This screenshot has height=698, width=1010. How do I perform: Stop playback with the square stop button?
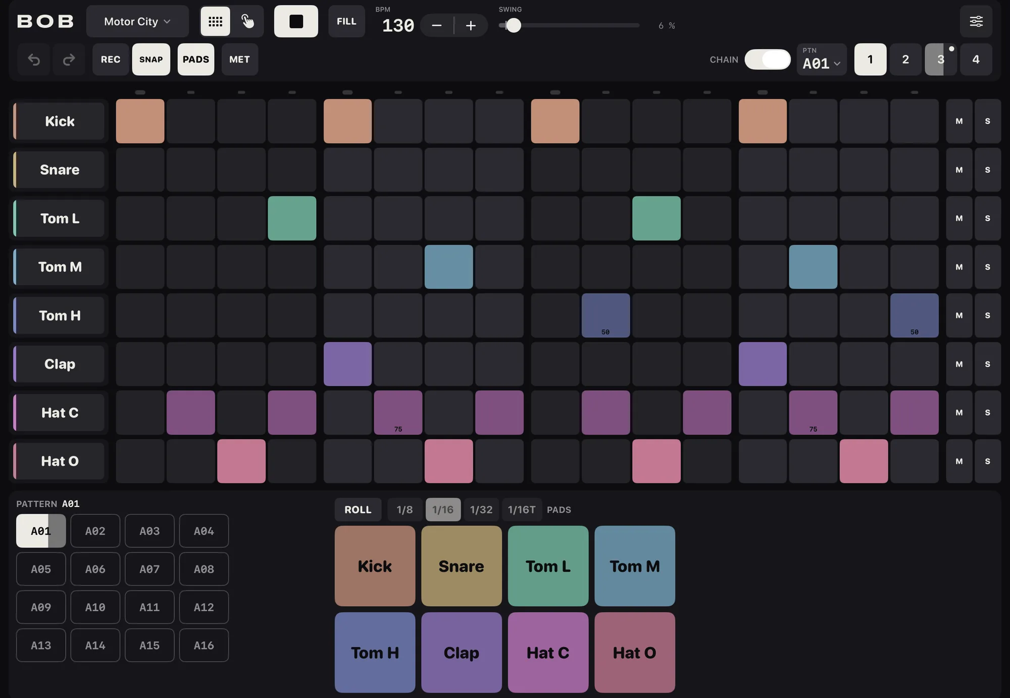coord(296,21)
